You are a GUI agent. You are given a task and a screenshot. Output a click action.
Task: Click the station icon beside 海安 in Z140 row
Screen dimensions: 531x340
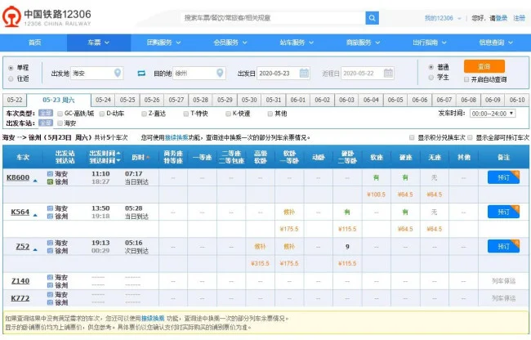[50, 277]
